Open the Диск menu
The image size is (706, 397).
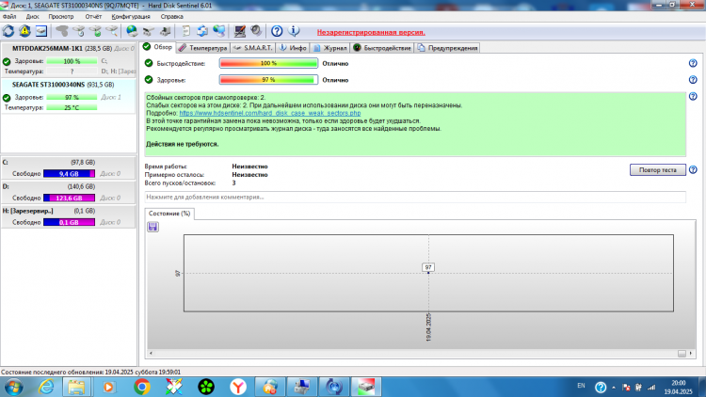coord(32,16)
